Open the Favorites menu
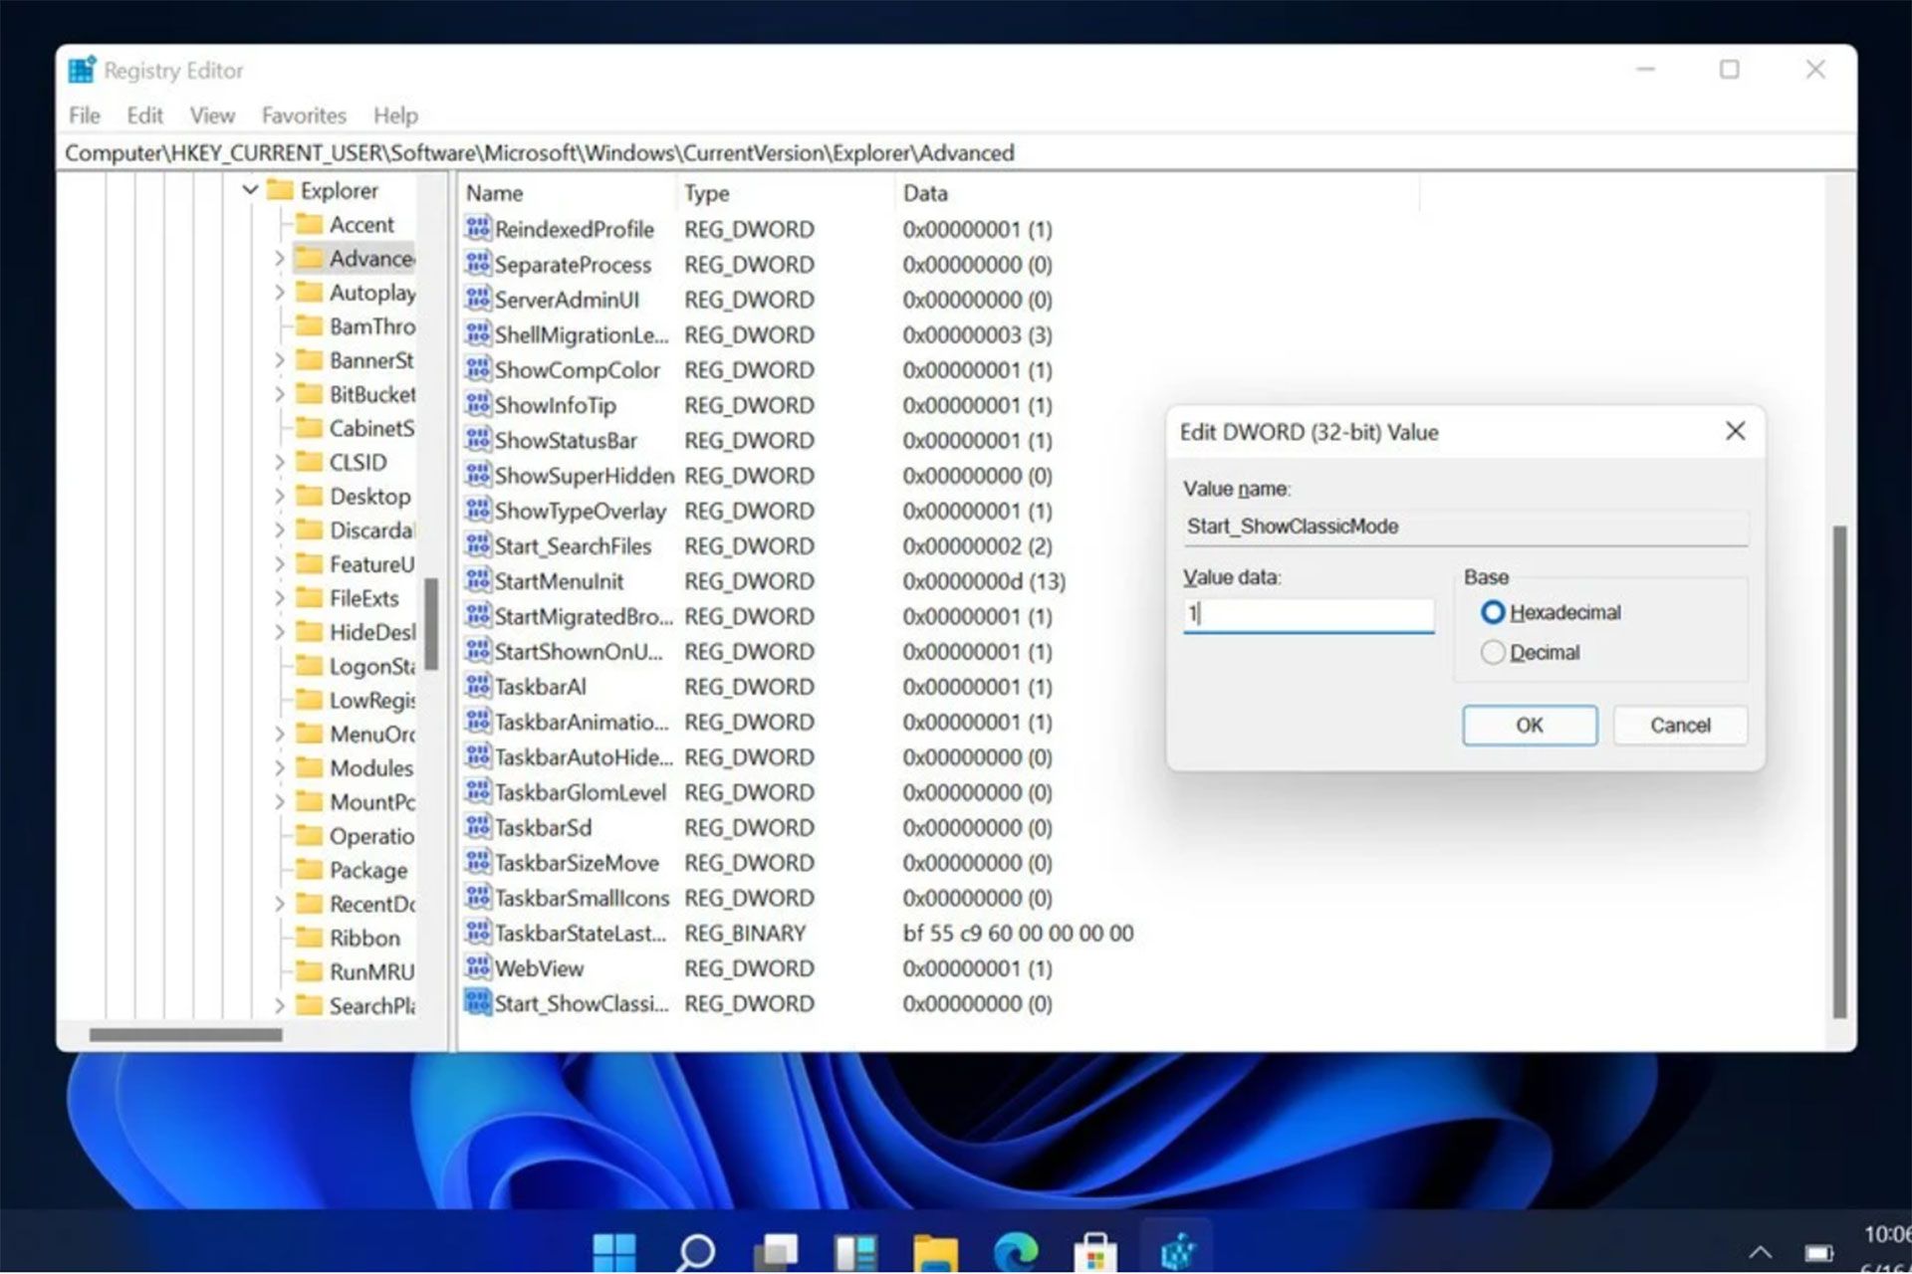 coord(304,115)
